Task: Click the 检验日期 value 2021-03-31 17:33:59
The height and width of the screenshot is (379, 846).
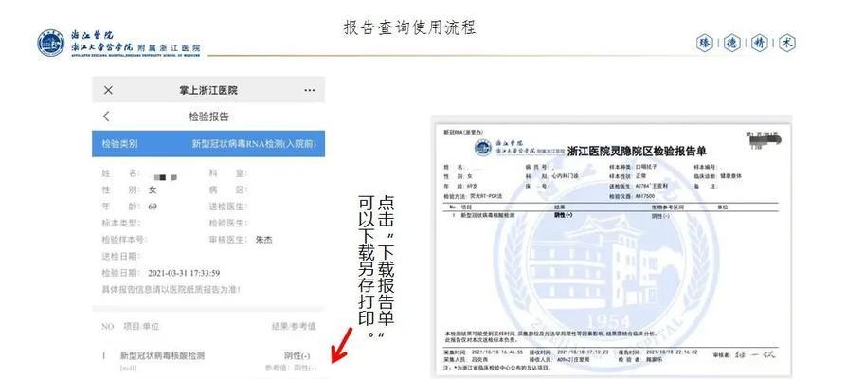Action: 184,273
